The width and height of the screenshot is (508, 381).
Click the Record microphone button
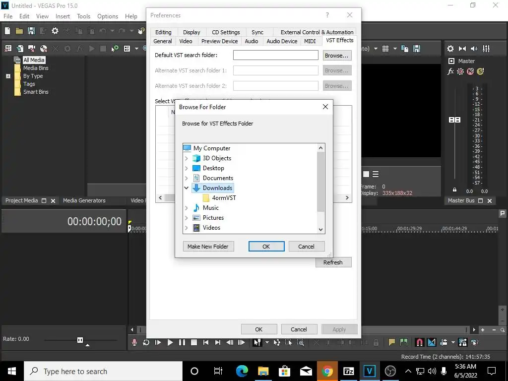[134, 342]
